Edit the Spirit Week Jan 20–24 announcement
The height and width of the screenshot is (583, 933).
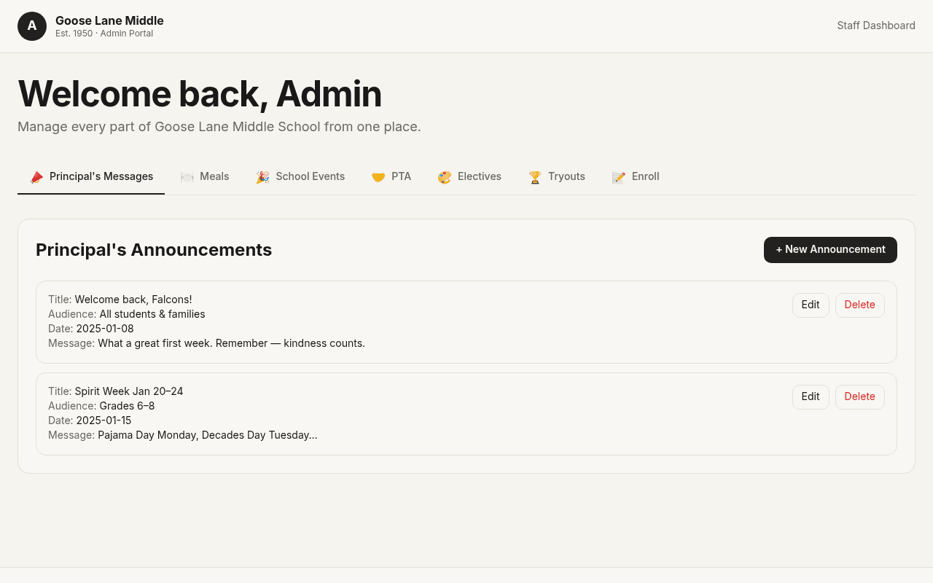(811, 397)
